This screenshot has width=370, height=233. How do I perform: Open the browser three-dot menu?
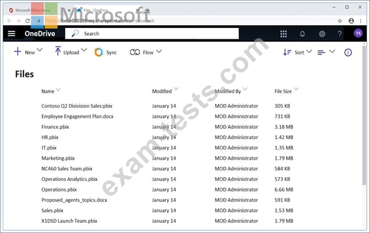tap(360, 21)
